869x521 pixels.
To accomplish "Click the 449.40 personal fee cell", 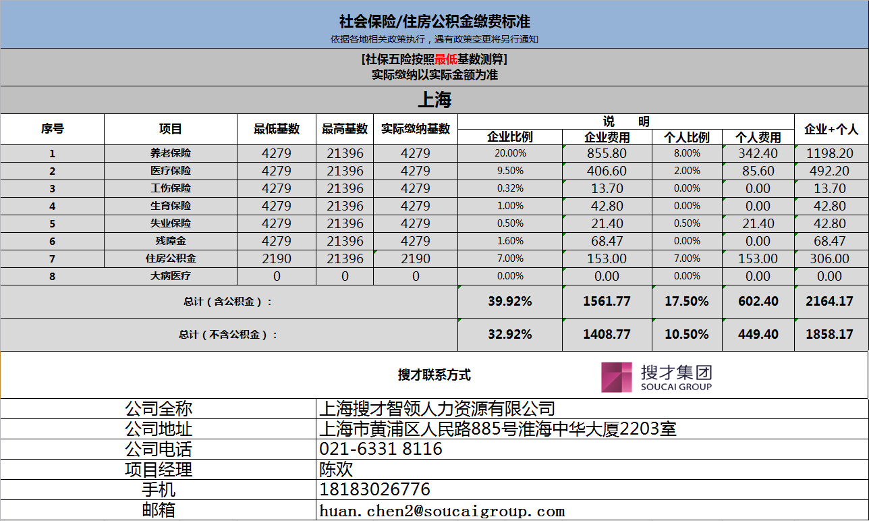I will (758, 334).
